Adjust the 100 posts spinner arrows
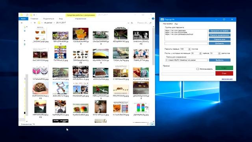This screenshot has width=252, height=142. point(189,49)
